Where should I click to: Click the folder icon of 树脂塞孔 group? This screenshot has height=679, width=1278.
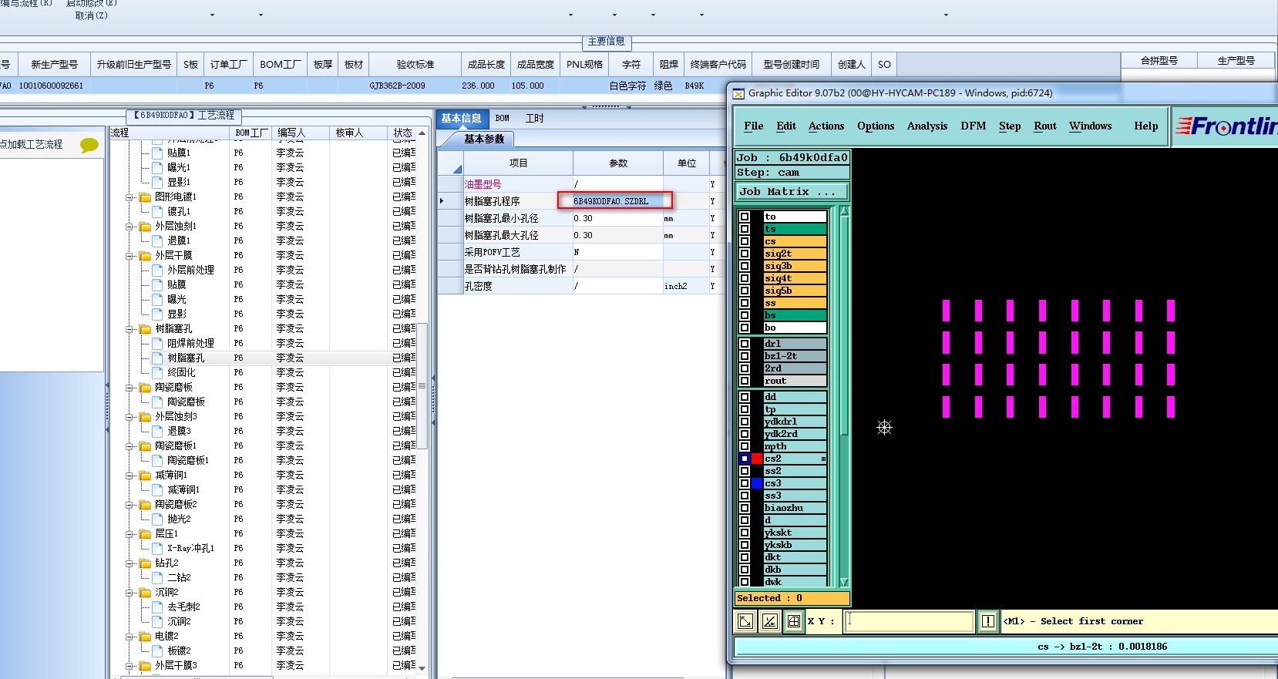pyautogui.click(x=145, y=329)
